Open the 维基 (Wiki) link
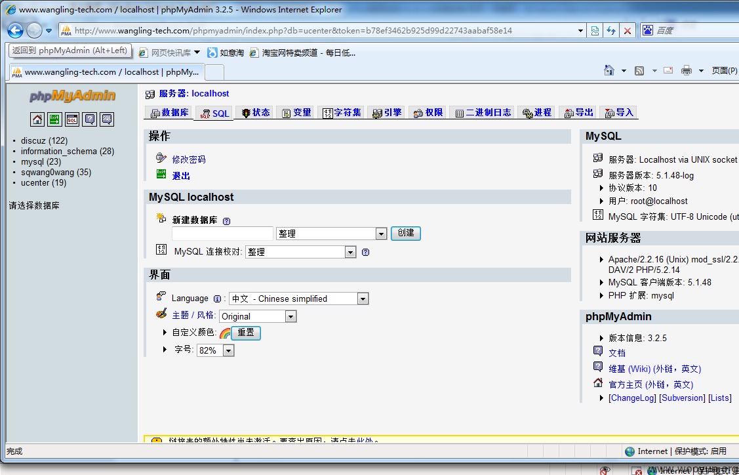 click(654, 369)
